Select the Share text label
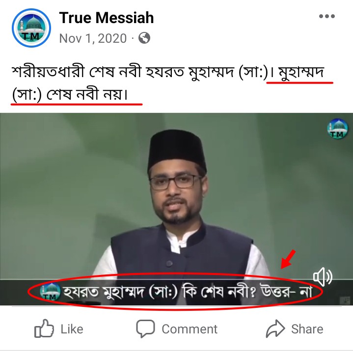This screenshot has height=355, width=353. click(x=307, y=329)
